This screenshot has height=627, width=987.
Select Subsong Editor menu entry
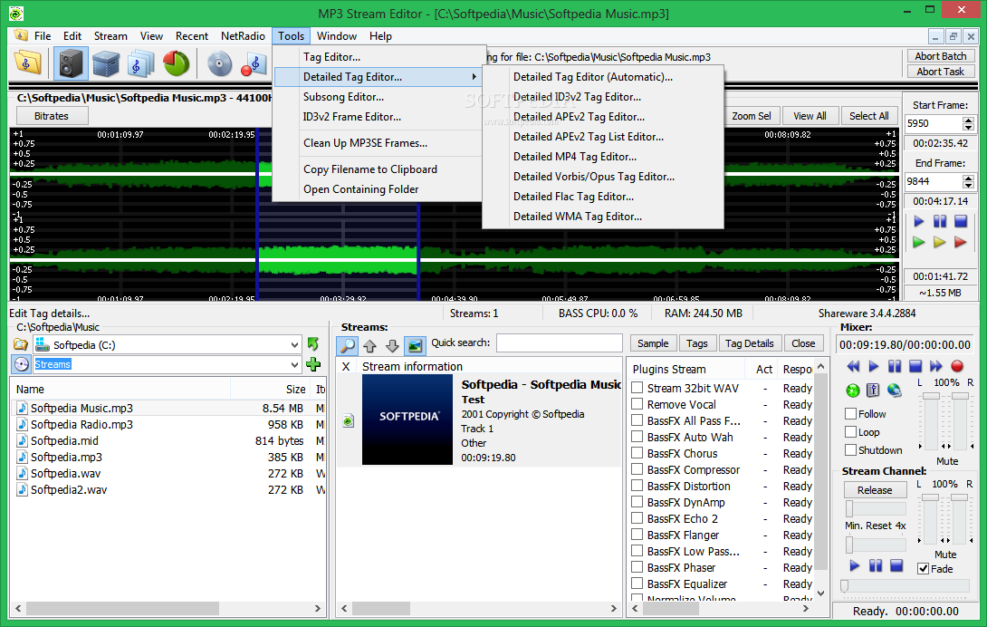tap(378, 97)
